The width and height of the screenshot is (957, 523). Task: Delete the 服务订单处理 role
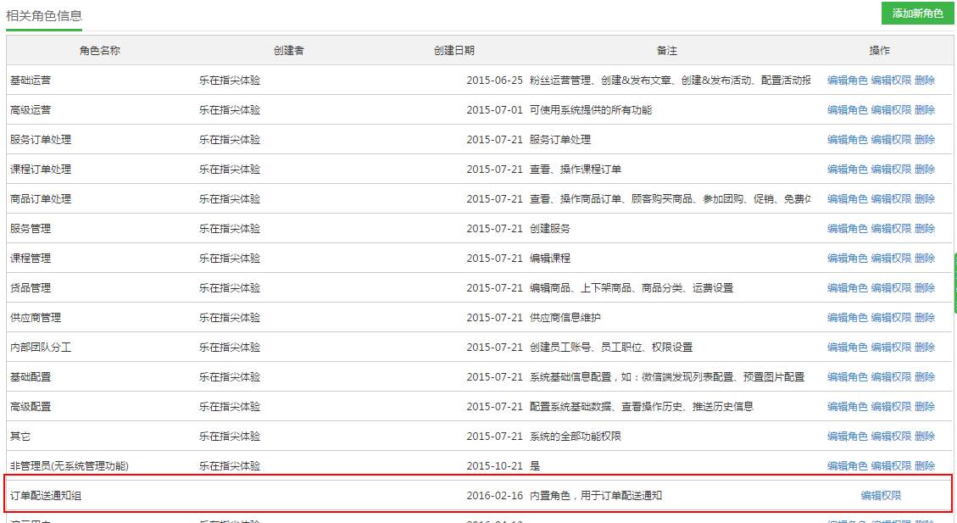point(925,140)
